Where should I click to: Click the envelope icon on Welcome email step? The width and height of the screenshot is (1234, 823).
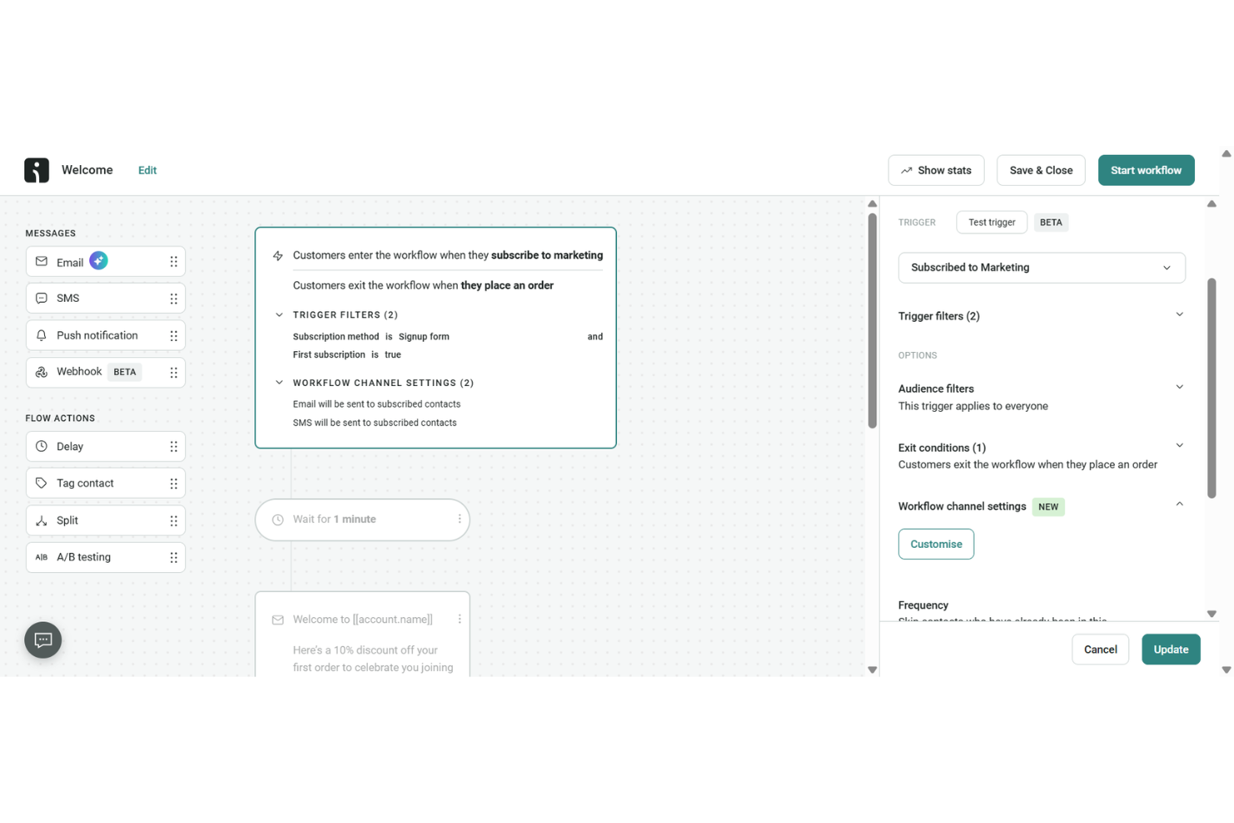point(278,620)
